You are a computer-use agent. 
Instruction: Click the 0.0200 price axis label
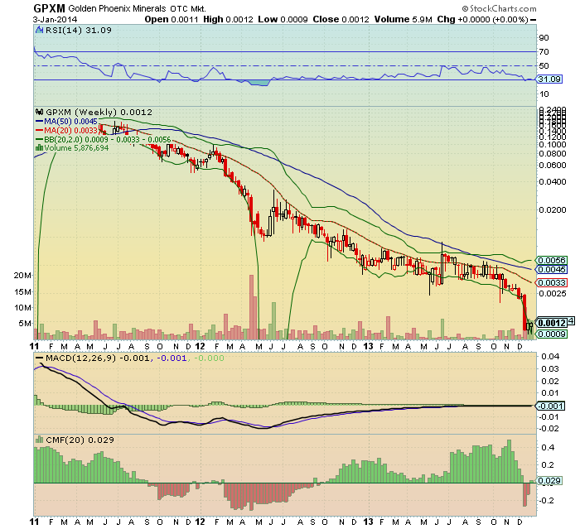(x=553, y=210)
